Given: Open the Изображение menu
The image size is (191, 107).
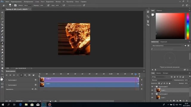Looking at the screenshot, I should coord(28,2).
